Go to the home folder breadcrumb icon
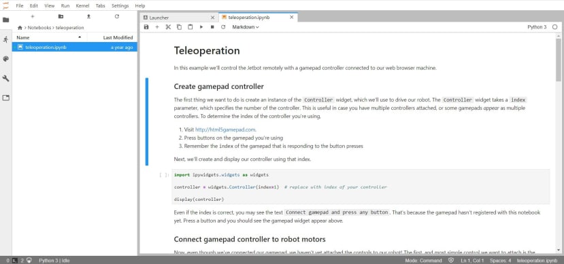564x264 pixels. click(20, 28)
